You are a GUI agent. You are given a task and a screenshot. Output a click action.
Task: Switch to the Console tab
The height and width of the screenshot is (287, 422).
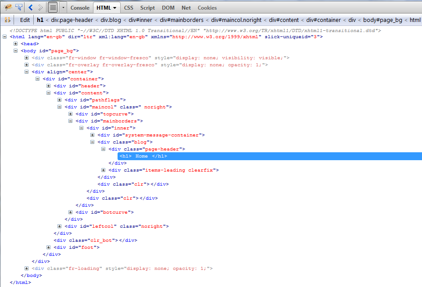coord(80,8)
